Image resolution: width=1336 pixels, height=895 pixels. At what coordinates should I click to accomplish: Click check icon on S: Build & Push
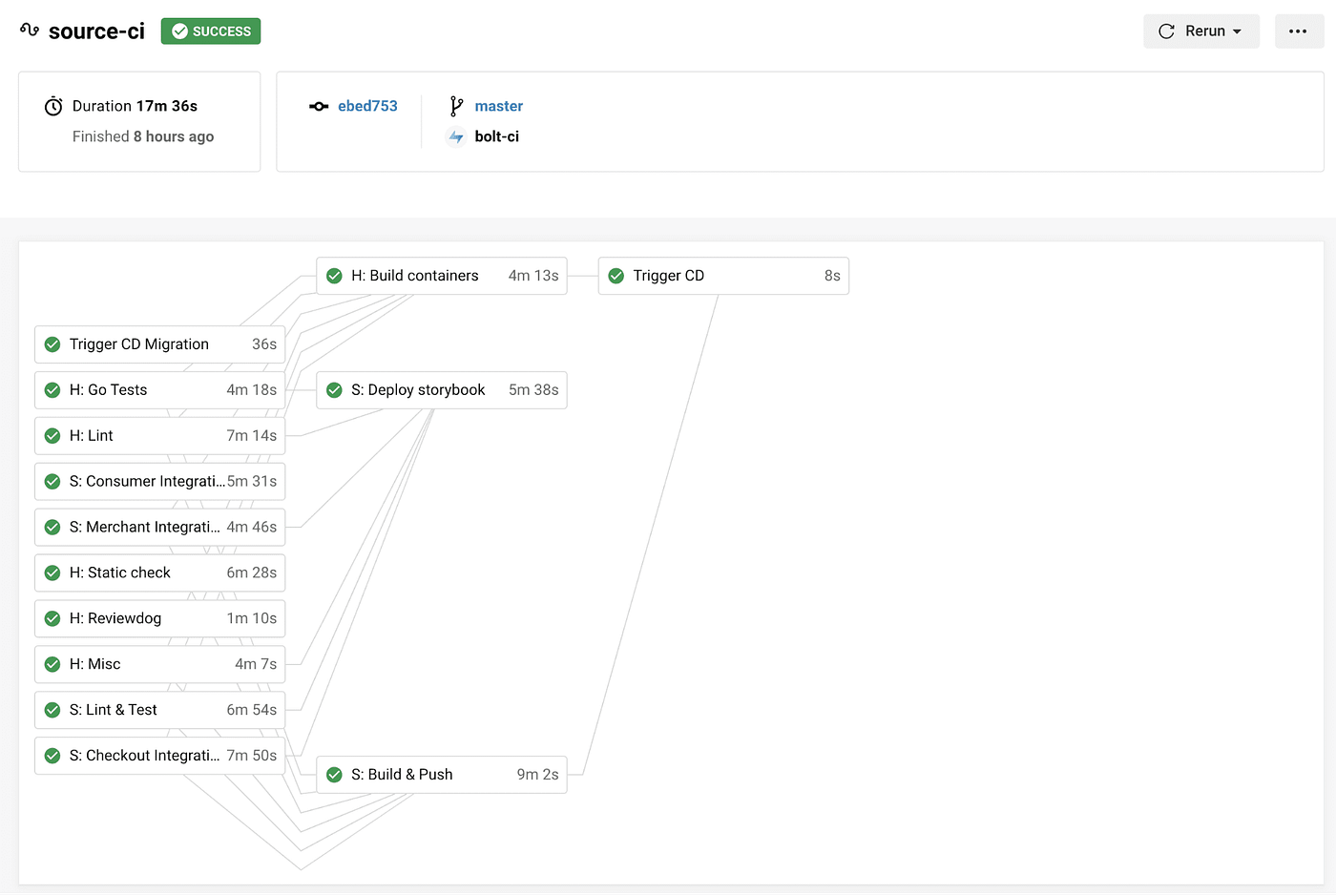click(x=334, y=775)
